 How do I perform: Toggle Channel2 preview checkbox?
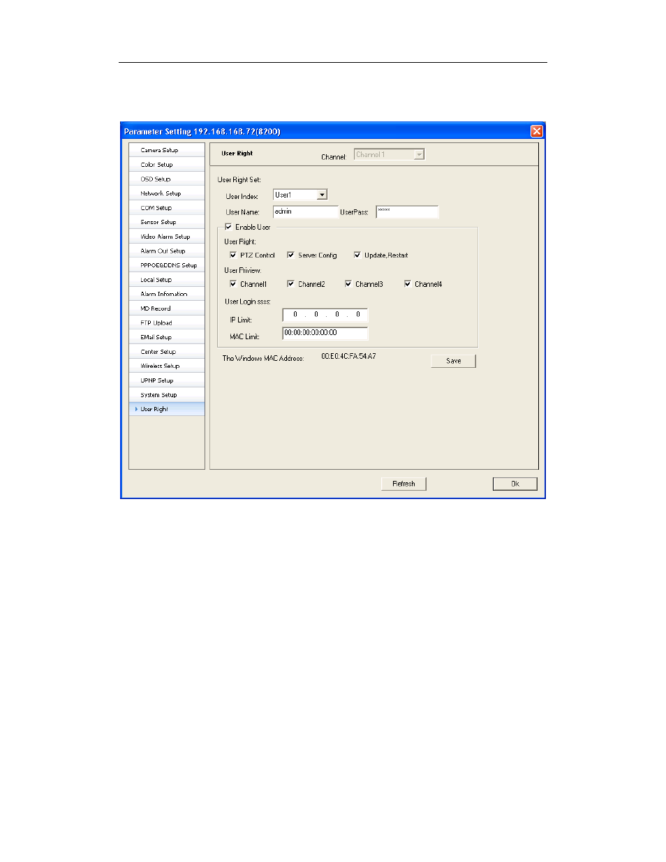290,284
